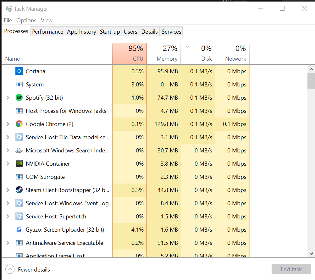Click the Cortana process icon
Image resolution: width=315 pixels, height=280 pixels.
pyautogui.click(x=19, y=71)
